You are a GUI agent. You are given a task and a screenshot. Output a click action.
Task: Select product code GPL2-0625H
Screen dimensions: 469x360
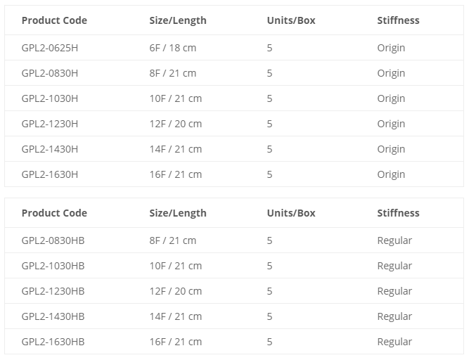(50, 48)
